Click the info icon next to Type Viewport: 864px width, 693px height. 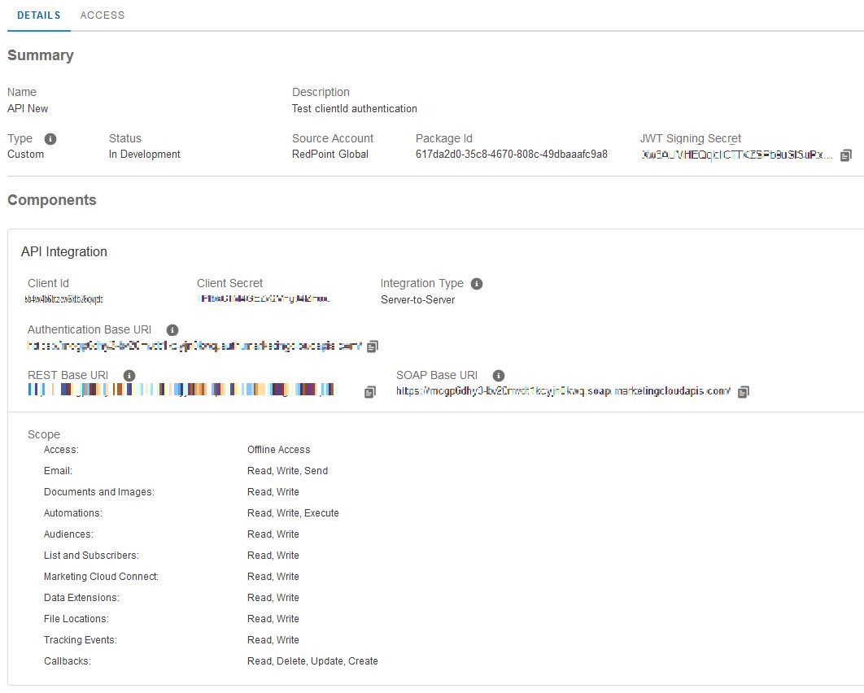coord(50,139)
